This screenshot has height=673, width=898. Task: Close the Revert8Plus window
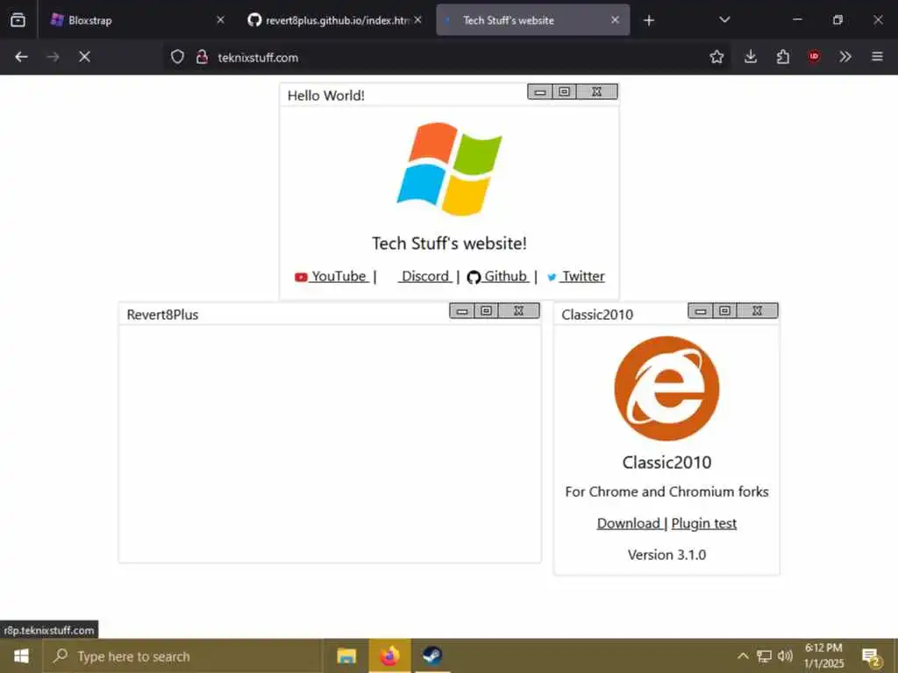click(x=519, y=311)
